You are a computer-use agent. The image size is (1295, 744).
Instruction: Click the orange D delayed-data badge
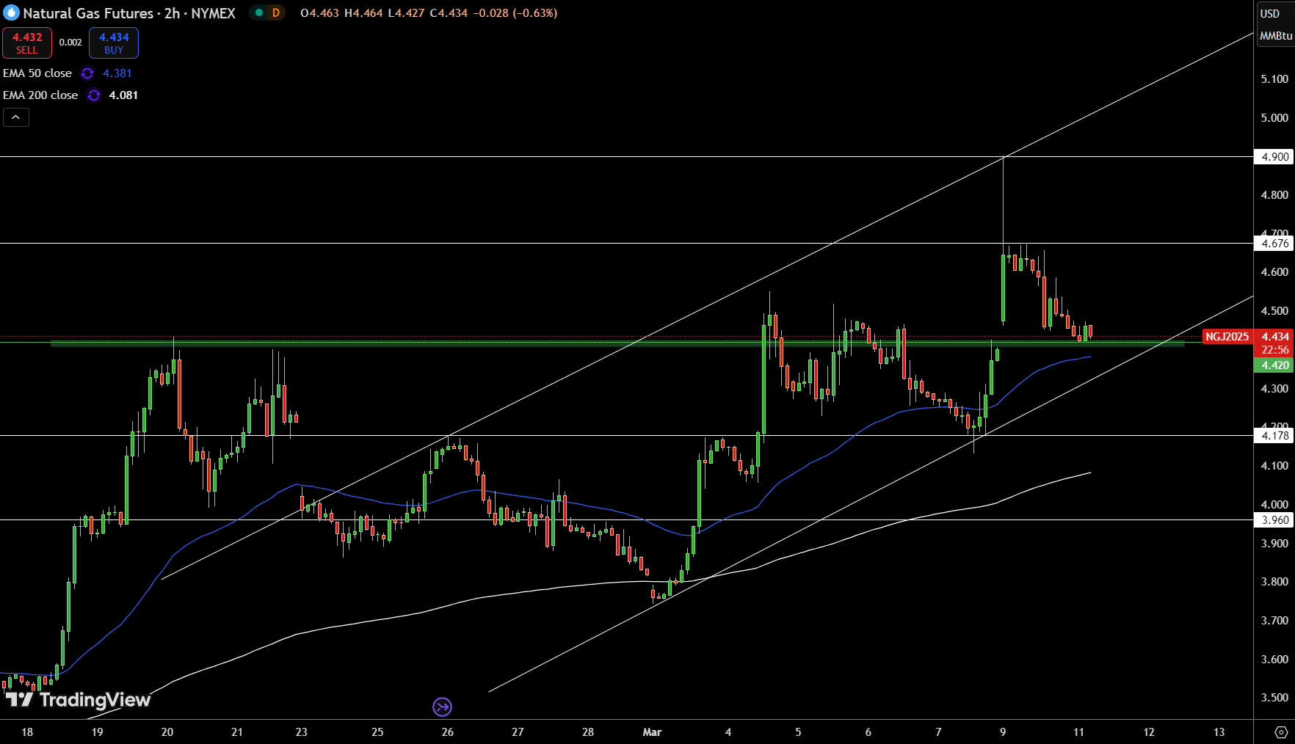(276, 12)
